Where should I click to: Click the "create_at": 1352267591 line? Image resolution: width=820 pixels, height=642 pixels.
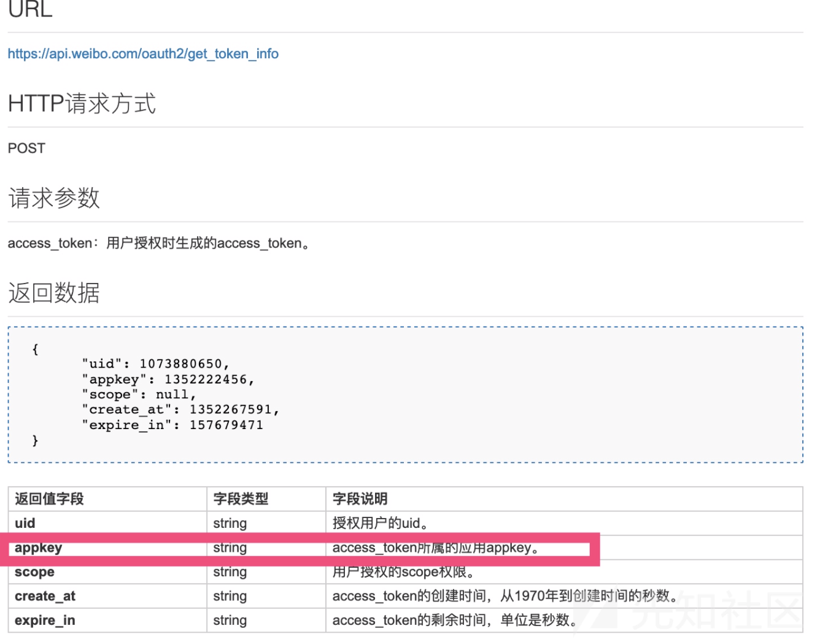tap(180, 409)
